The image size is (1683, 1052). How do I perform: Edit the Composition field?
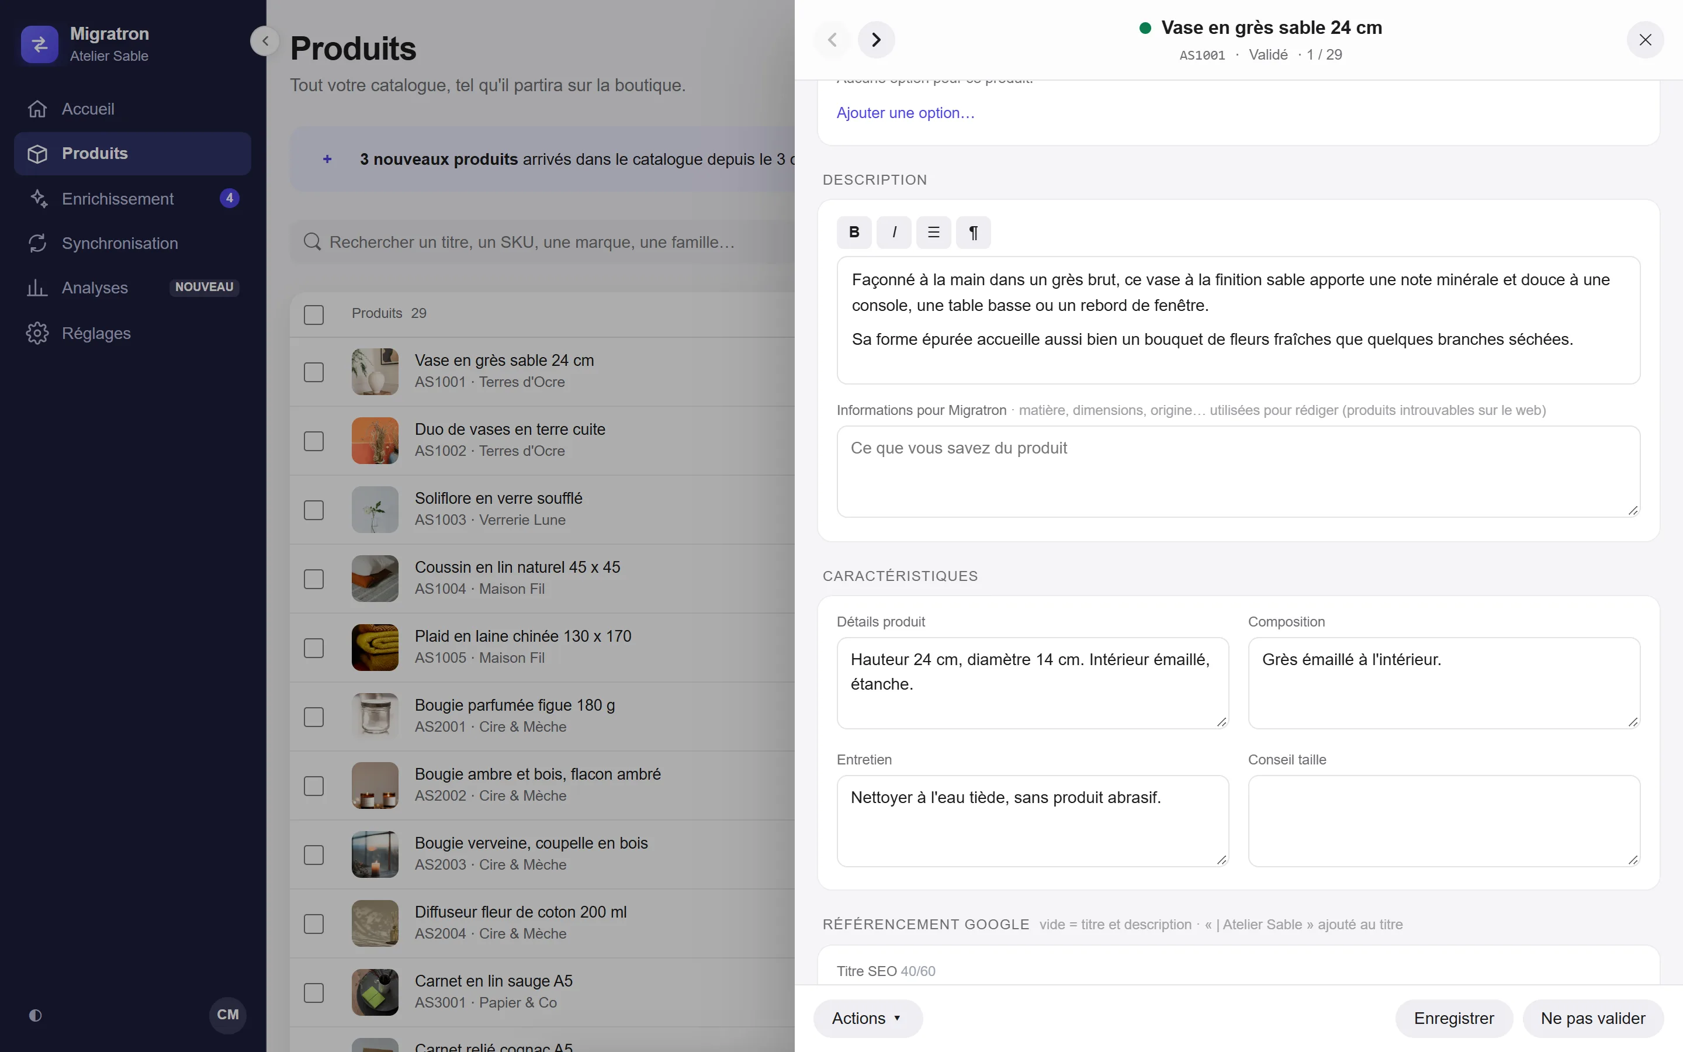tap(1444, 683)
